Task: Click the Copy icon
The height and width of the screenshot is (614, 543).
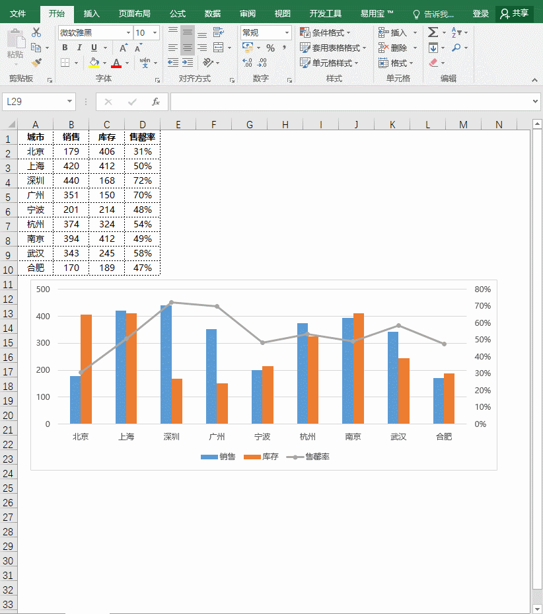Action: tap(36, 48)
